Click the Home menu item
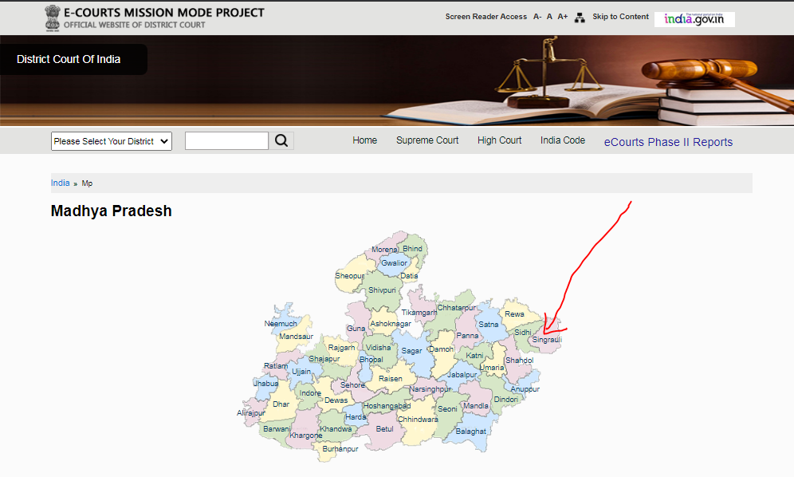Image resolution: width=794 pixels, height=477 pixels. pyautogui.click(x=364, y=140)
